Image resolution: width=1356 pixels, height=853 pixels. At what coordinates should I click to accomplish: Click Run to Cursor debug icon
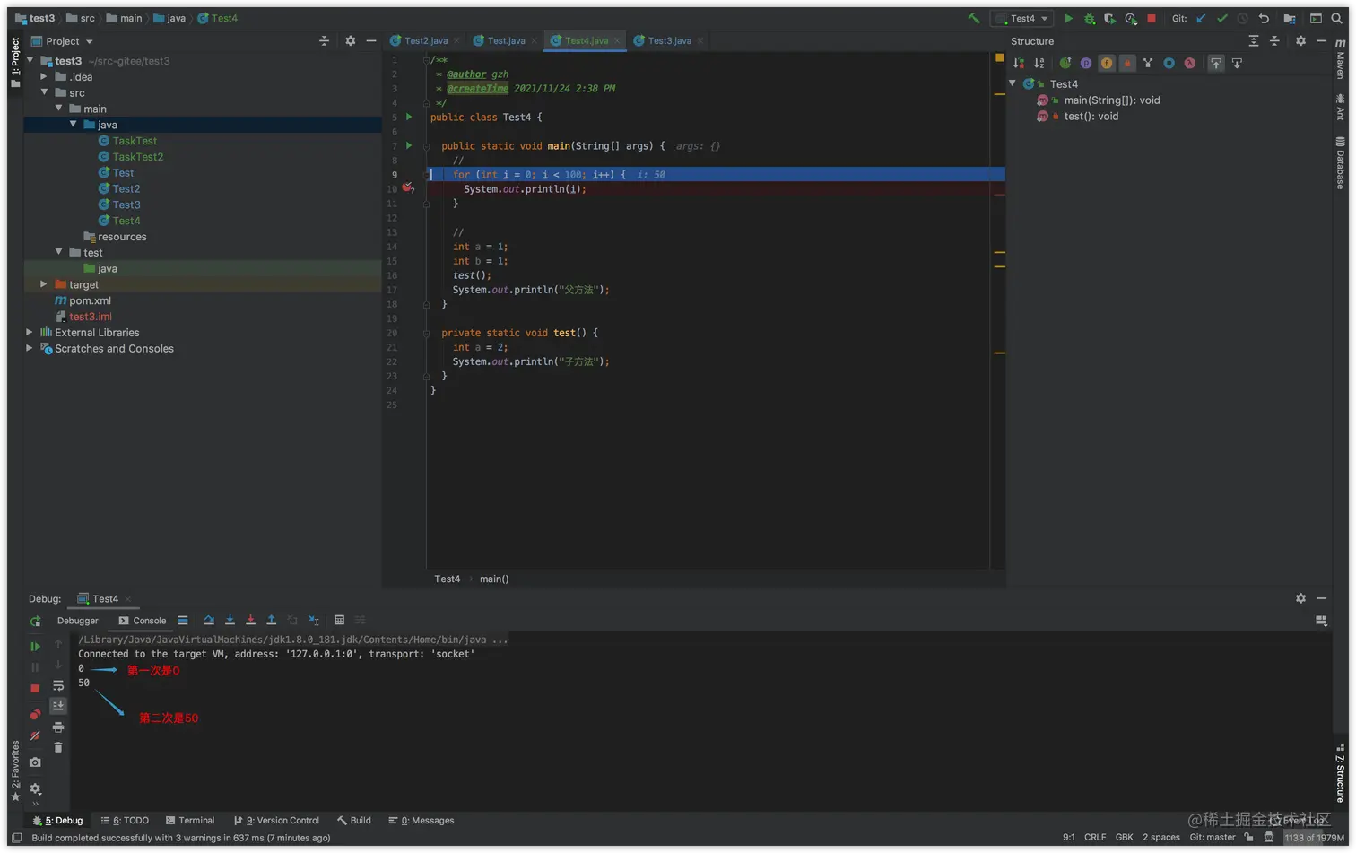tap(313, 620)
